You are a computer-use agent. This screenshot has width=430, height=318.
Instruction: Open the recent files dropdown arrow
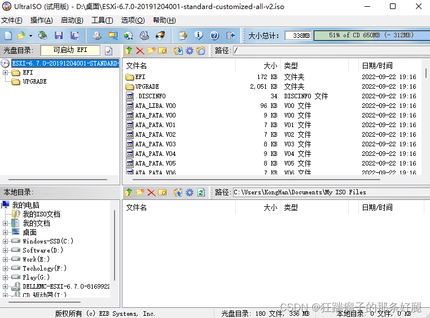click(x=30, y=36)
